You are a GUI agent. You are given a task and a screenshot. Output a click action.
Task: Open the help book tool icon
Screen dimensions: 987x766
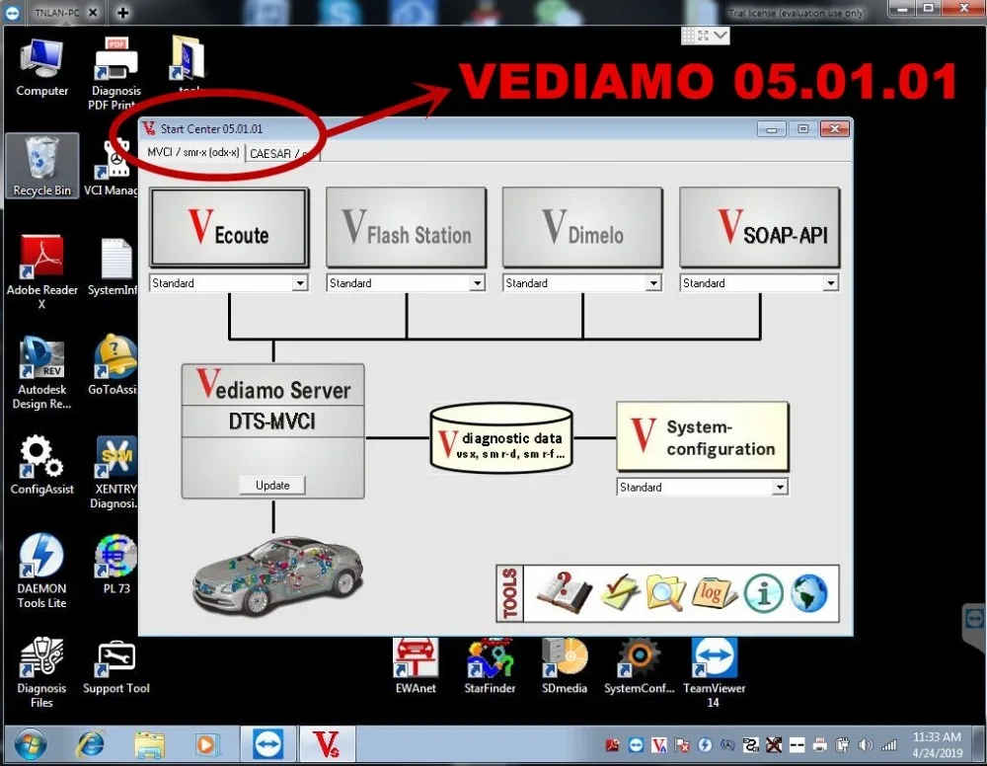tap(564, 593)
